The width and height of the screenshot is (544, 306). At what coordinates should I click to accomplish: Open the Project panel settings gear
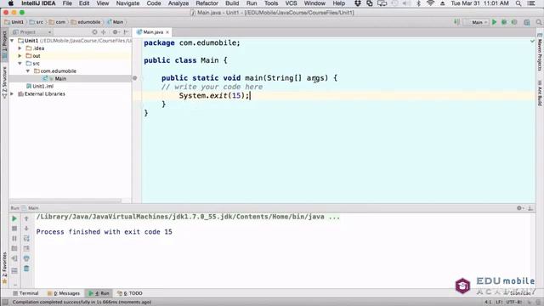tap(116, 32)
